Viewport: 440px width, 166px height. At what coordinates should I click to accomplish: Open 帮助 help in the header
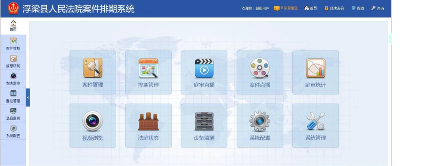[358, 8]
